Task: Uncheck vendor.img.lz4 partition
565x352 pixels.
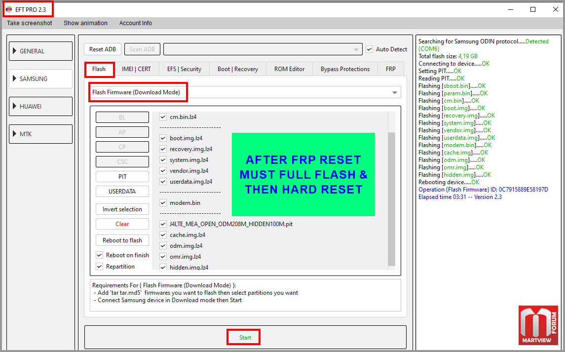Action: tap(163, 171)
